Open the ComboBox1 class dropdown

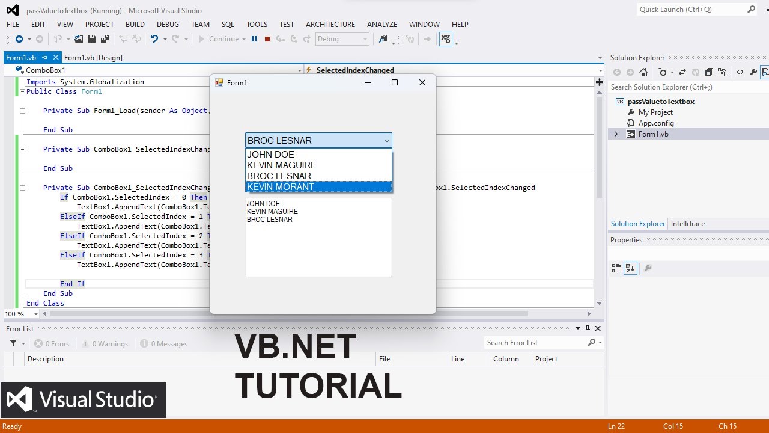[300, 70]
